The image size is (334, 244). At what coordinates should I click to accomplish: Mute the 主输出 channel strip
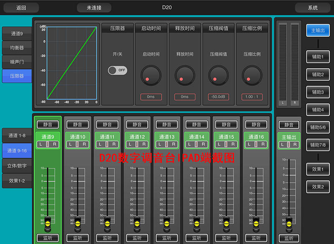(289, 125)
